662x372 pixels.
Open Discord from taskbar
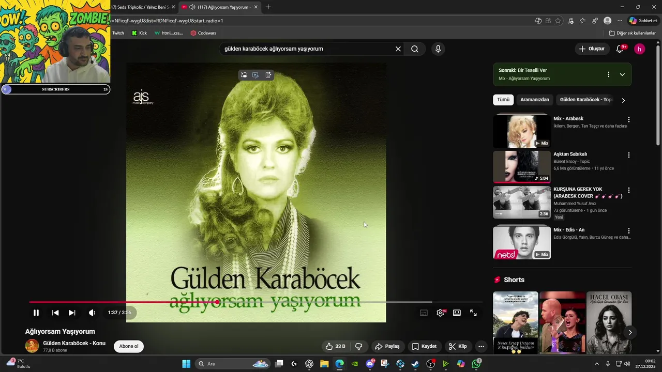click(x=370, y=364)
